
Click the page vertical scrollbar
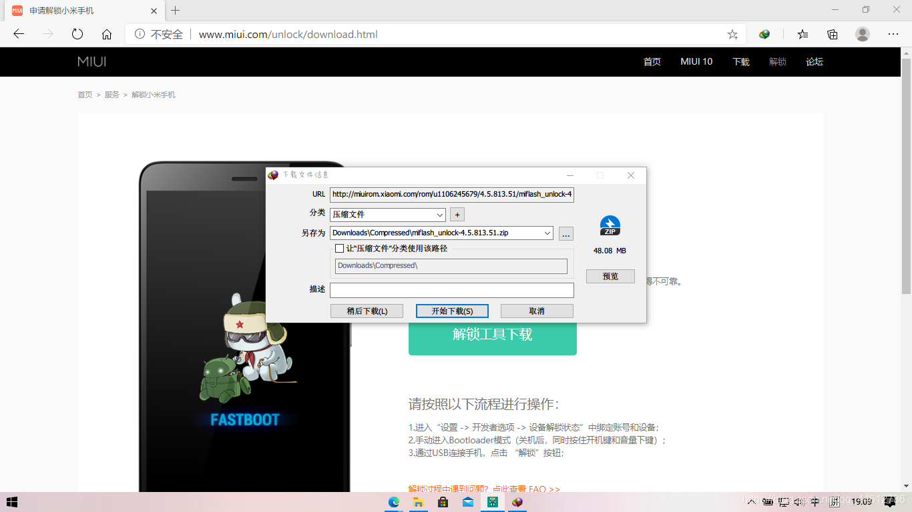pyautogui.click(x=906, y=176)
